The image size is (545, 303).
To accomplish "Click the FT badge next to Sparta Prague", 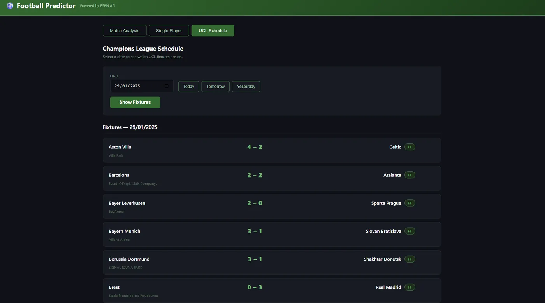I will (x=410, y=203).
